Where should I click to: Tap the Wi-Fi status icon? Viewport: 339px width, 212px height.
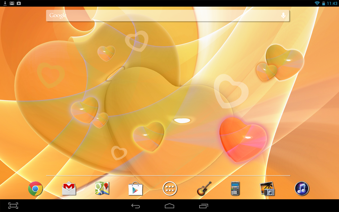click(x=317, y=3)
